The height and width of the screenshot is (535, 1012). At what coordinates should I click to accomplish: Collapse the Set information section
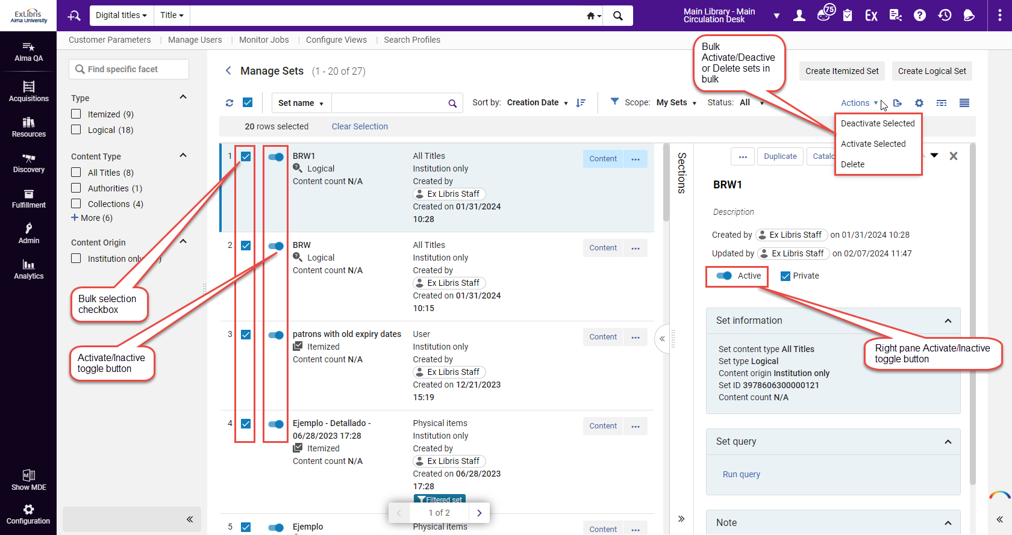[x=948, y=321]
